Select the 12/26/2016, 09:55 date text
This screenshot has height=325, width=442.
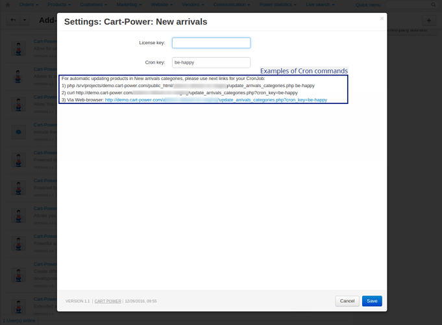click(x=141, y=302)
